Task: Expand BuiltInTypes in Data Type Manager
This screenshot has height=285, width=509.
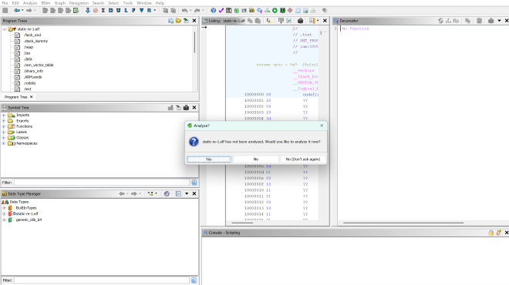Action: click(4, 208)
